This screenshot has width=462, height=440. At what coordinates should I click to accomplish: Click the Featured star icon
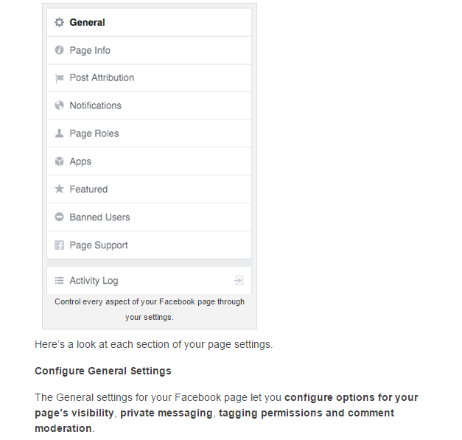[60, 189]
